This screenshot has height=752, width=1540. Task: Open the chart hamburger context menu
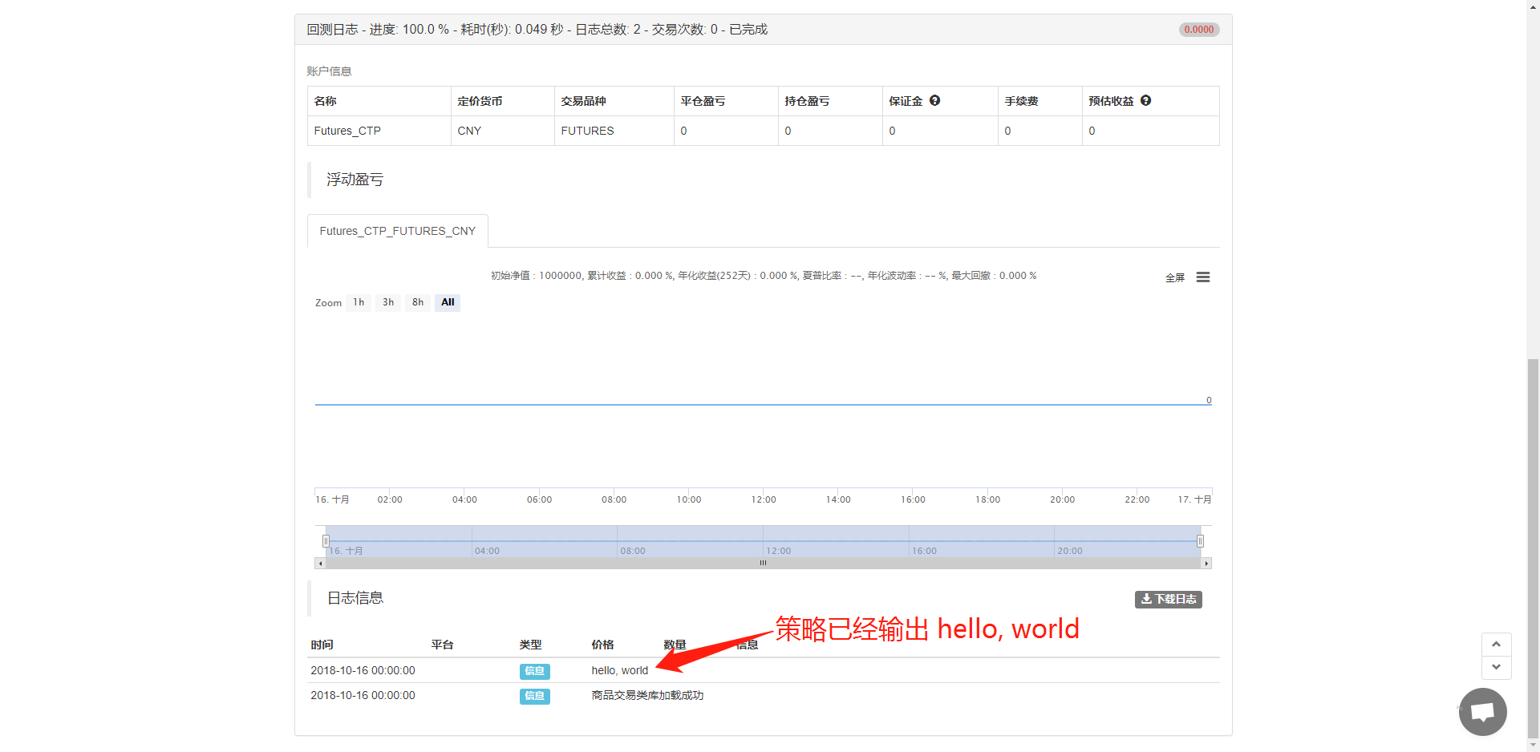[x=1202, y=277]
